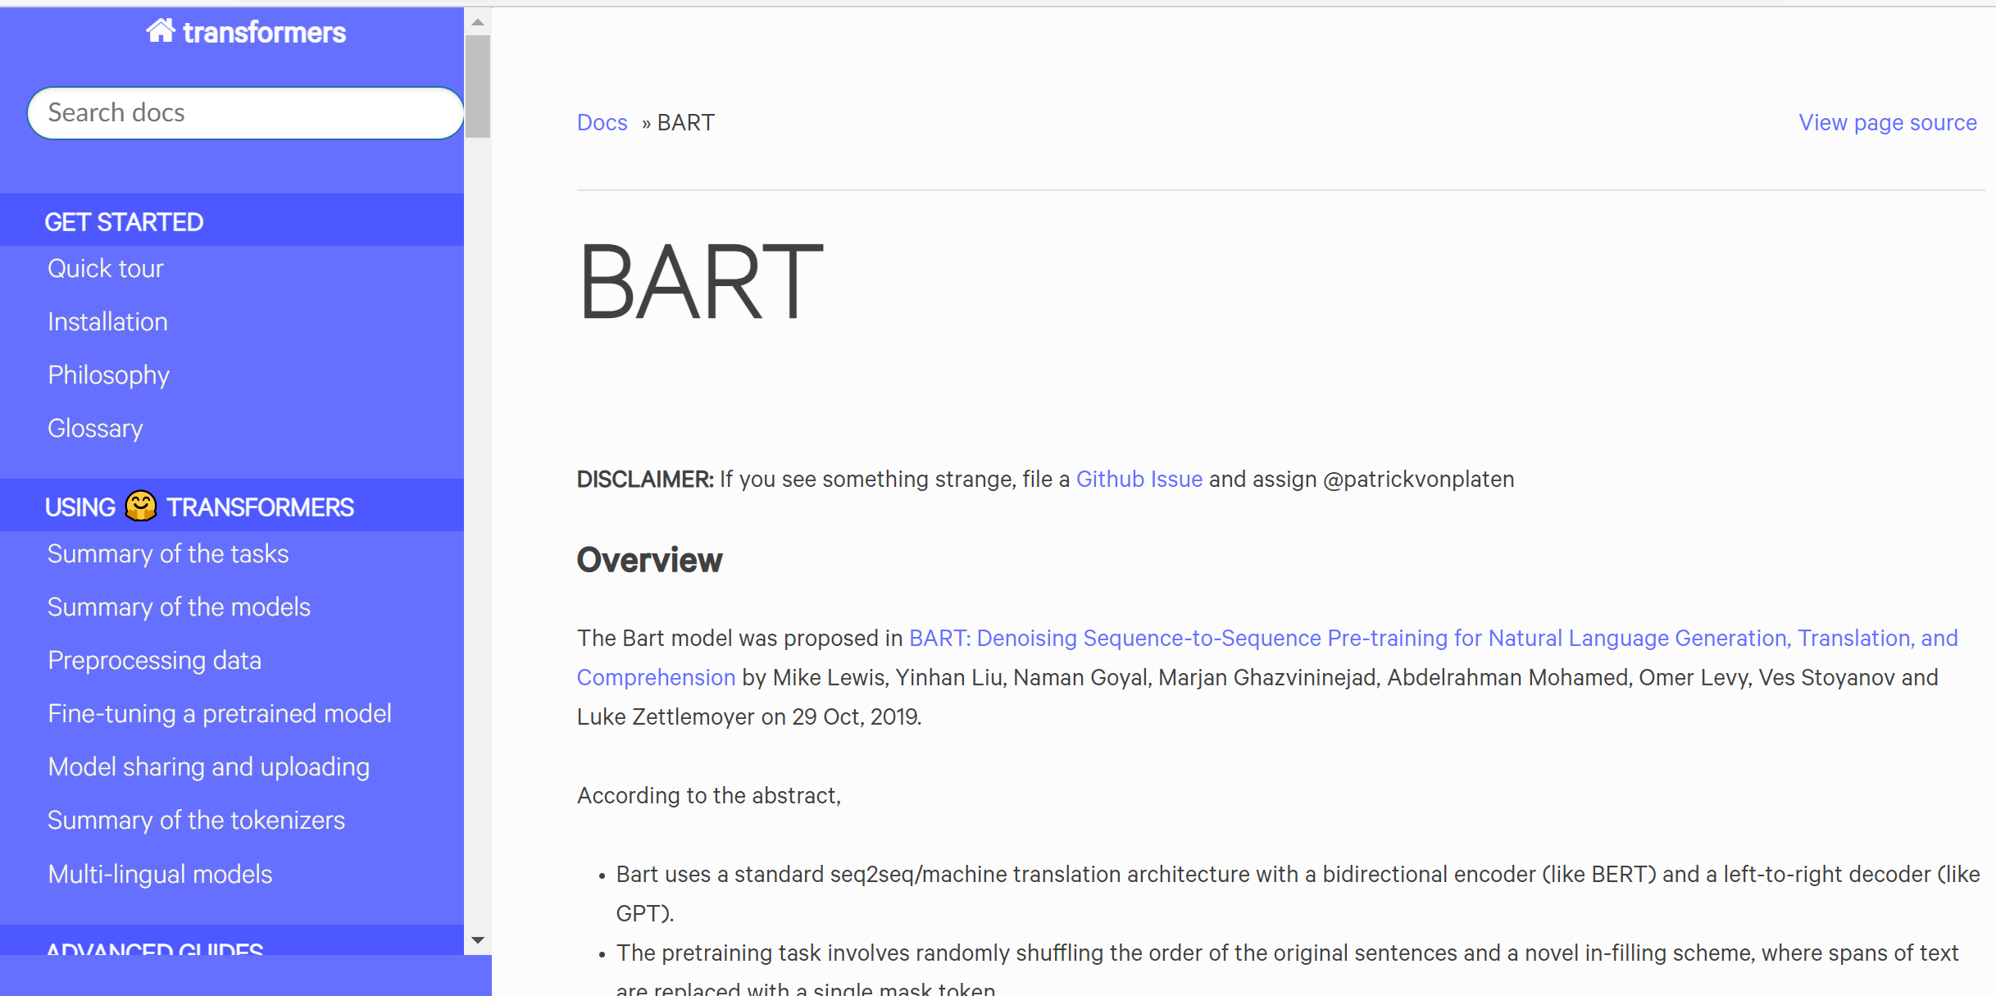Screen dimensions: 1996x996
Task: Click the sidebar scrollbar thumb
Action: (x=478, y=86)
